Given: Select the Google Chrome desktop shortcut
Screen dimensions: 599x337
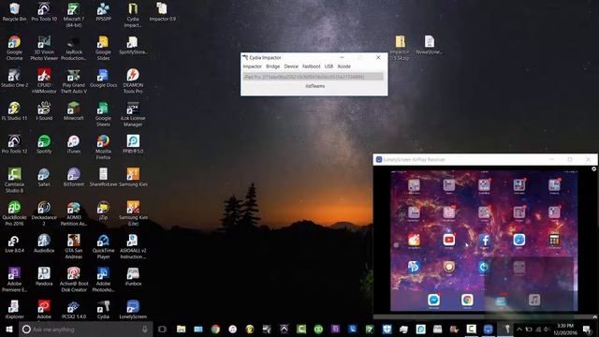Looking at the screenshot, I should pyautogui.click(x=15, y=48).
